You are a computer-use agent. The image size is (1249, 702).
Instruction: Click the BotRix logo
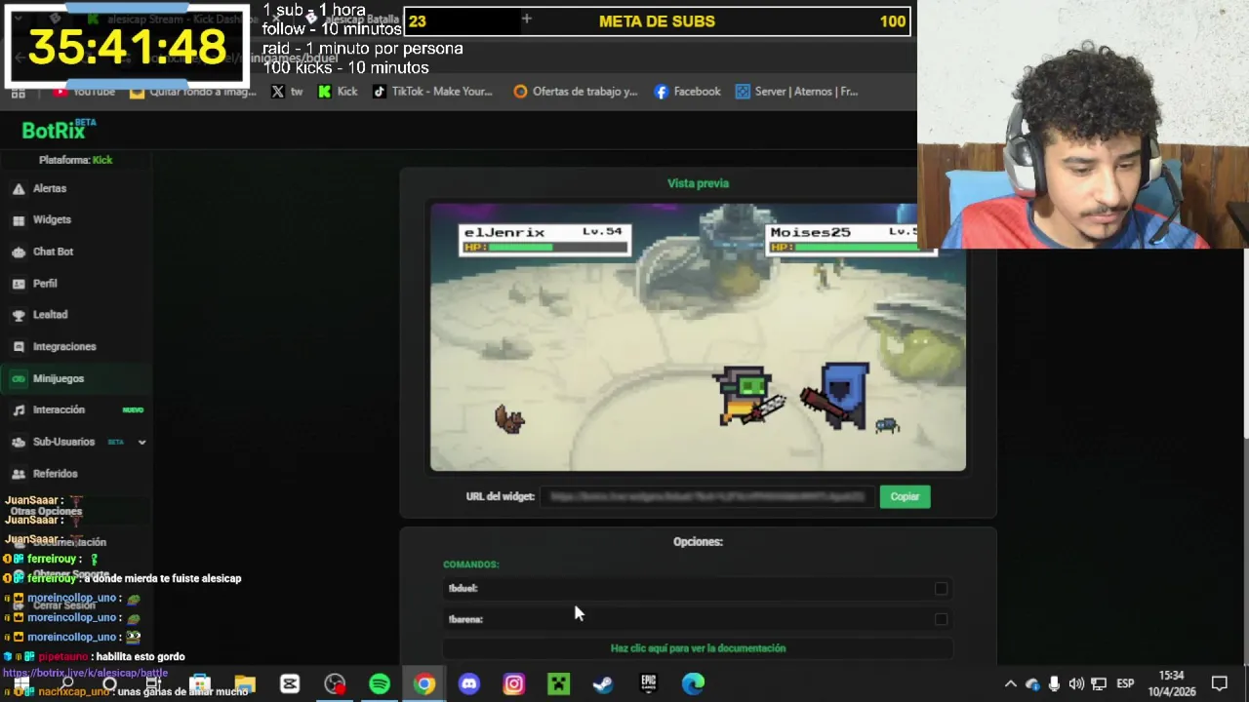[59, 129]
